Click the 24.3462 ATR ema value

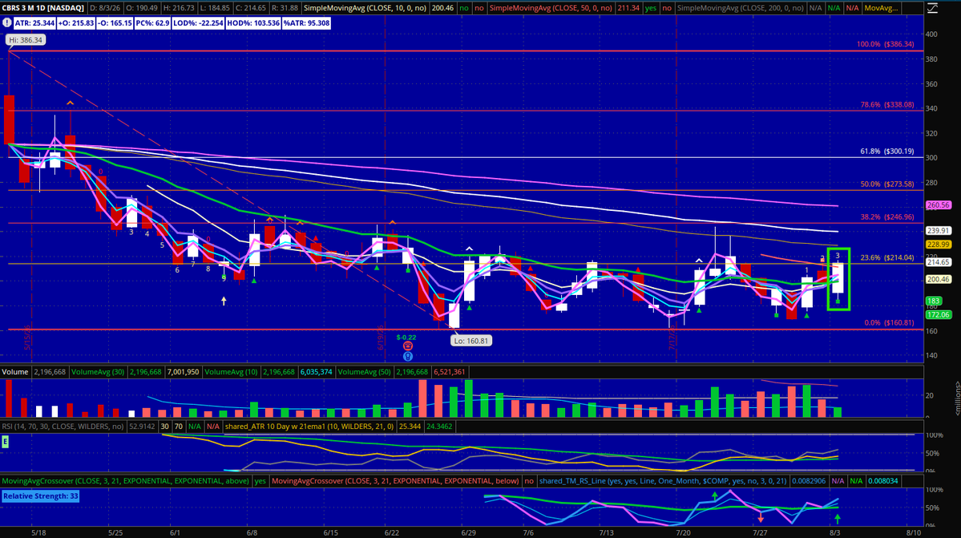[x=438, y=426]
